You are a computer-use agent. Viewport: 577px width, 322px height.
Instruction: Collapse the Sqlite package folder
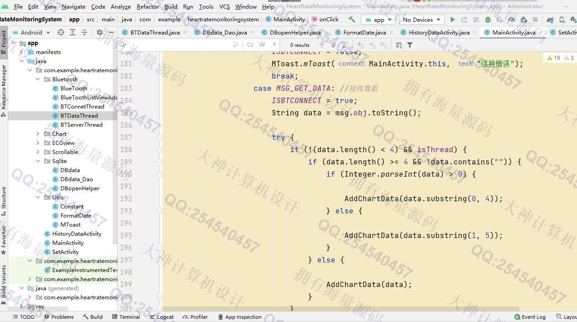click(x=38, y=161)
